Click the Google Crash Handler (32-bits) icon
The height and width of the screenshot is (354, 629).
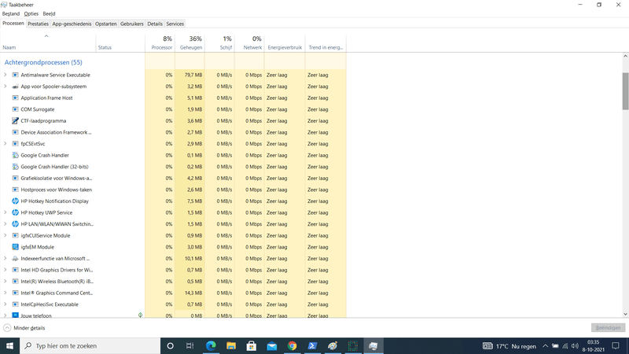[x=15, y=167]
